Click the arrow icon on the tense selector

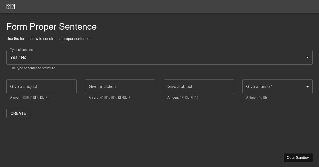tap(307, 87)
